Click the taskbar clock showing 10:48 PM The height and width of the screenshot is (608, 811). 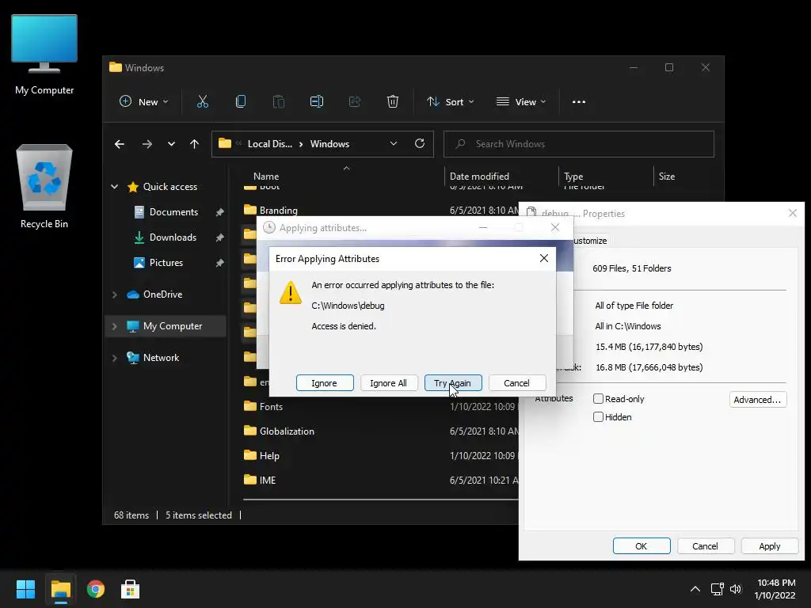(775, 589)
